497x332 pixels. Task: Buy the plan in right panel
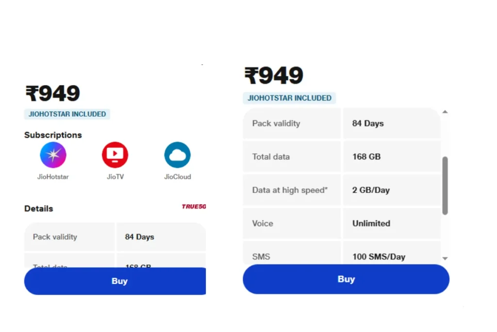pyautogui.click(x=346, y=279)
